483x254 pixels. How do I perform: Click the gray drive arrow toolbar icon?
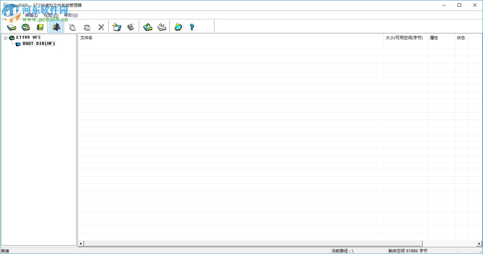tap(162, 27)
